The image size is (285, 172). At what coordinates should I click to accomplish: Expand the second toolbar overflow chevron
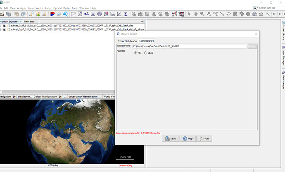[280, 14]
